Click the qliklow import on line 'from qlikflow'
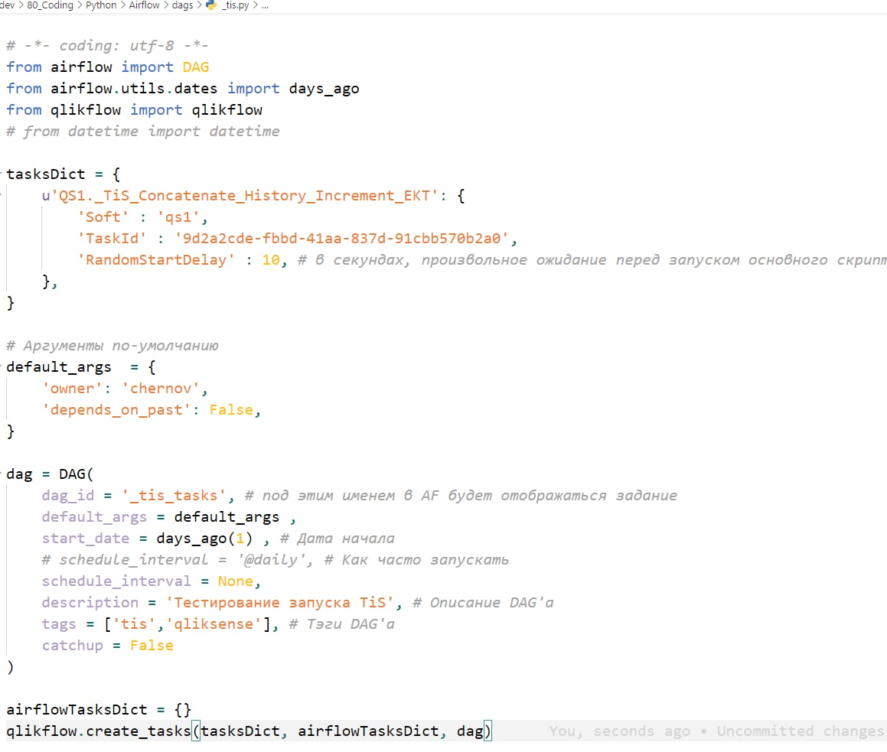 point(227,109)
